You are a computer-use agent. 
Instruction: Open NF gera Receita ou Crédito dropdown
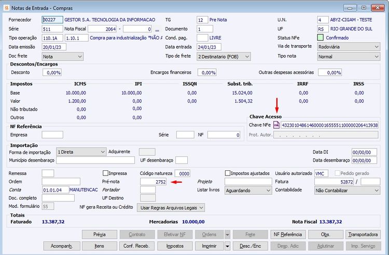171,208
